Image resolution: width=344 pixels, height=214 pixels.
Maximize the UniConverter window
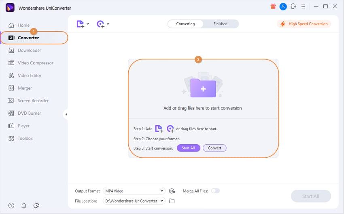(325, 6)
